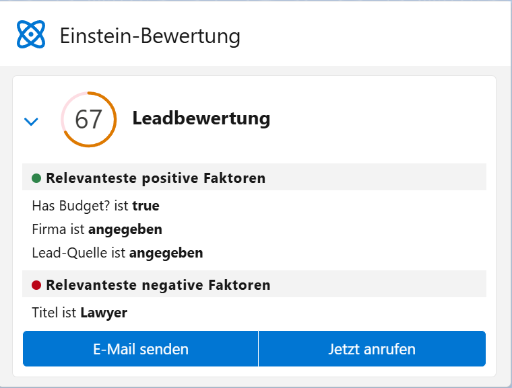Screen dimensions: 512x388
Task: Click angegeben value in Lead-Quelle row
Action: tap(166, 254)
